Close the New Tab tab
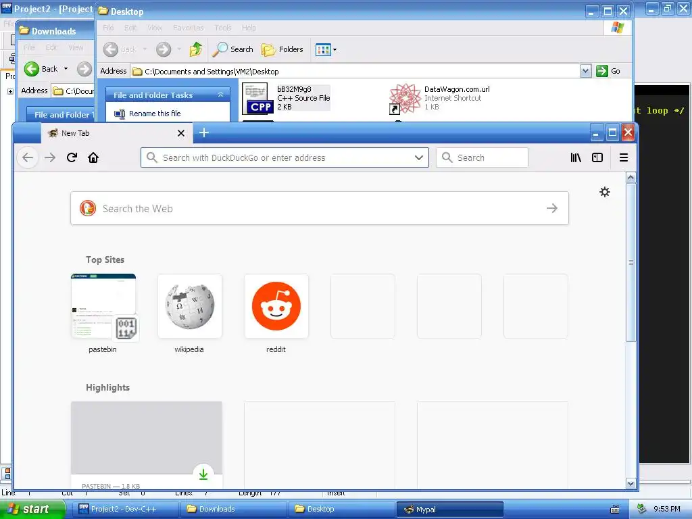 click(x=181, y=133)
